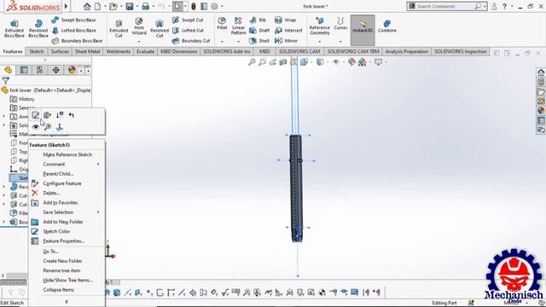546x307 pixels.
Task: Expand more context menu items chevron
Action: pyautogui.click(x=67, y=302)
